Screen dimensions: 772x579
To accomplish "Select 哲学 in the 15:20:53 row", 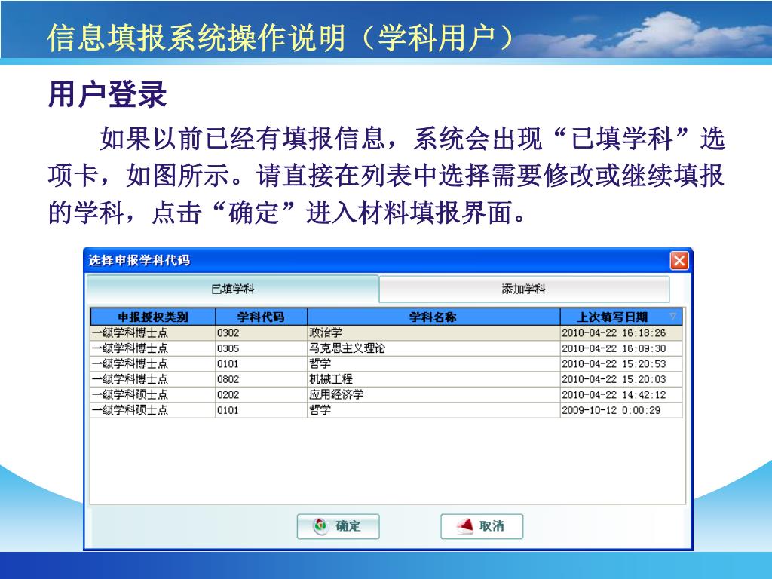I will 320,363.
